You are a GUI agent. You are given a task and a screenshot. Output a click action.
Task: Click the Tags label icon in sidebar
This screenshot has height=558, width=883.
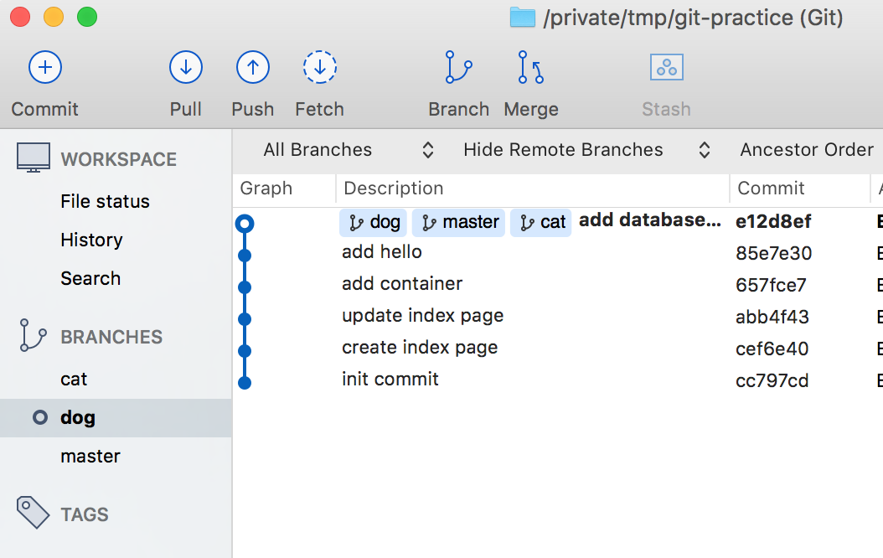tap(34, 512)
